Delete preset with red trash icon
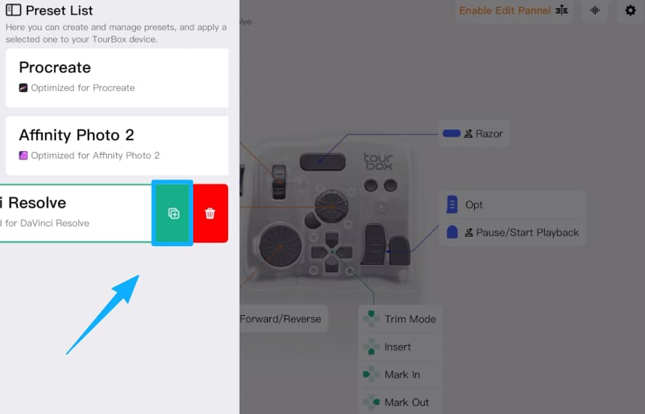 pyautogui.click(x=210, y=213)
